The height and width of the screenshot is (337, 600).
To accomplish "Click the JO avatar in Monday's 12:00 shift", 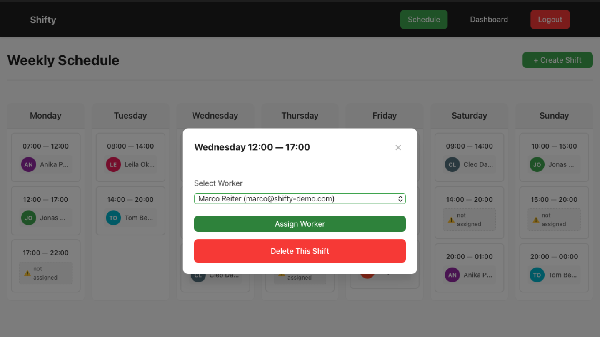I will point(29,218).
